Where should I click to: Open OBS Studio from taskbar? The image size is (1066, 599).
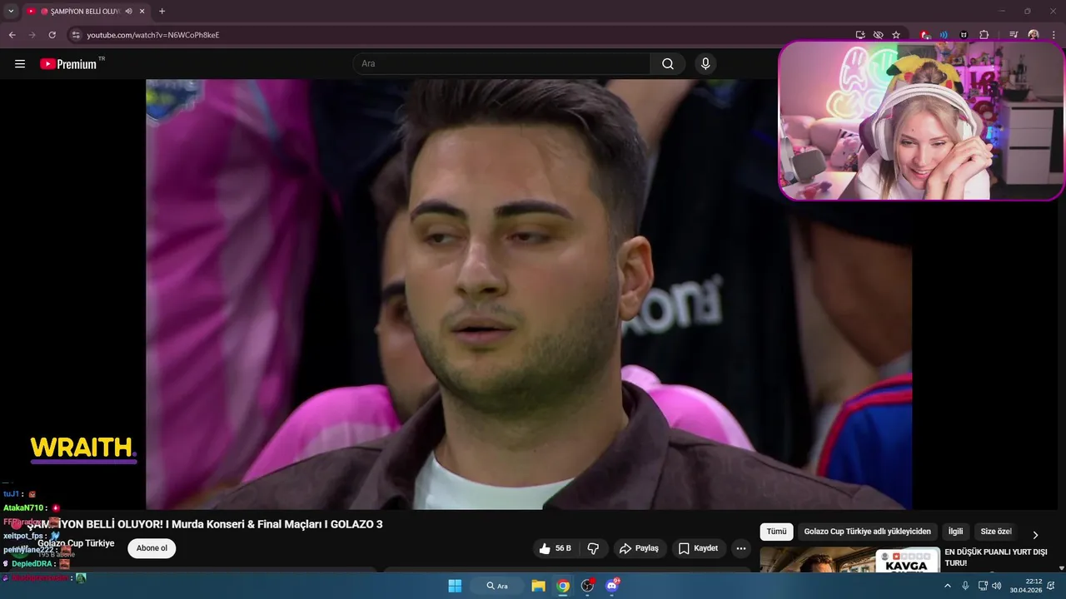click(x=588, y=586)
